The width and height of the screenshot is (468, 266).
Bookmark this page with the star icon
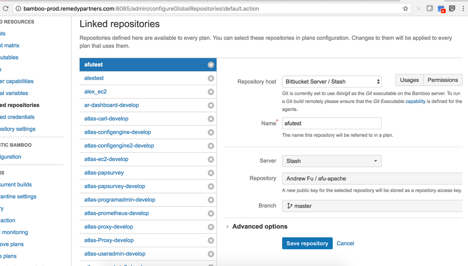(x=405, y=8)
